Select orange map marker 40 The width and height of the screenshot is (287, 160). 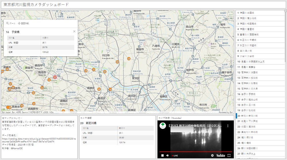pos(86,71)
